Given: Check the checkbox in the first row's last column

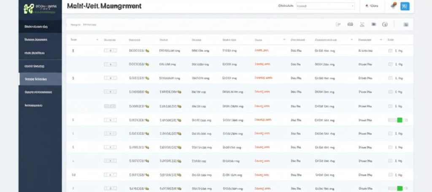Looking at the screenshot, I should [390, 51].
